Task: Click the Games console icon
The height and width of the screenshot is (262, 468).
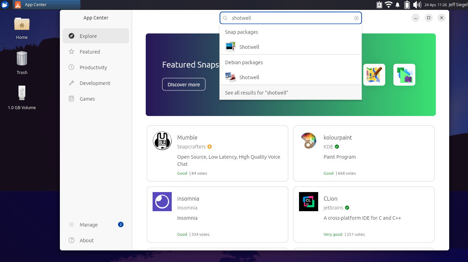Action: coord(71,99)
